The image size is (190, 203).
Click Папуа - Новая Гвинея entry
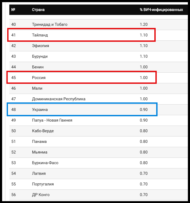pyautogui.click(x=52, y=120)
